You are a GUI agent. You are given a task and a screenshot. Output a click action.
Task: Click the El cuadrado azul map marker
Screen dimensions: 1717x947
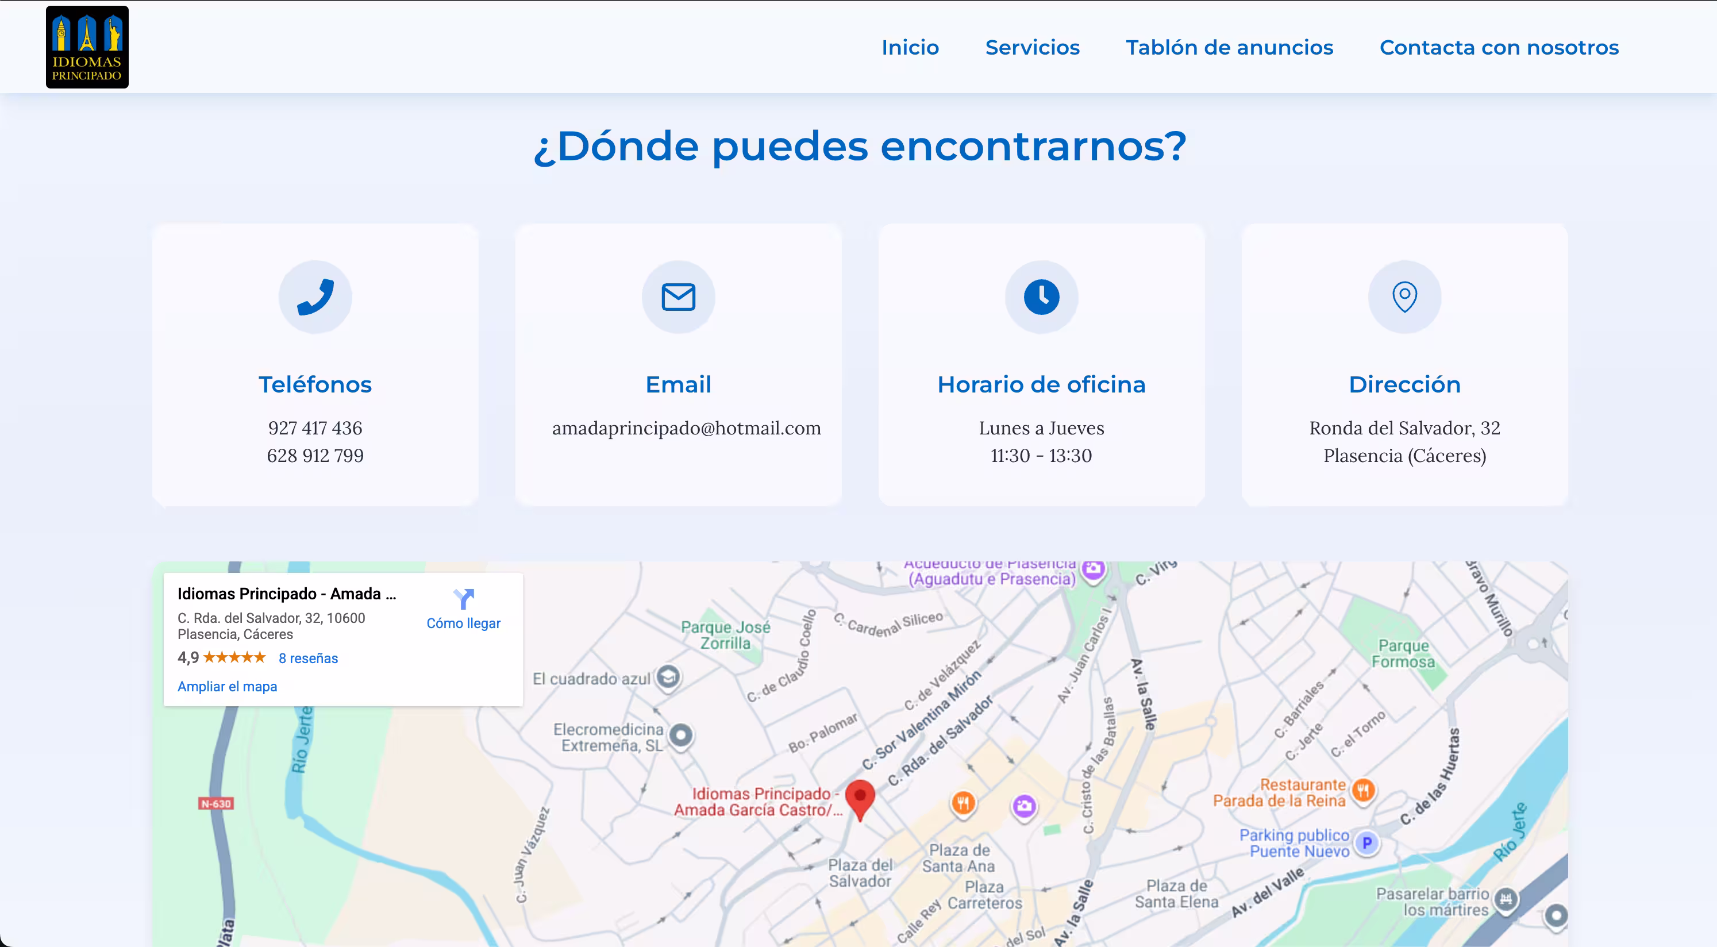[x=668, y=677]
